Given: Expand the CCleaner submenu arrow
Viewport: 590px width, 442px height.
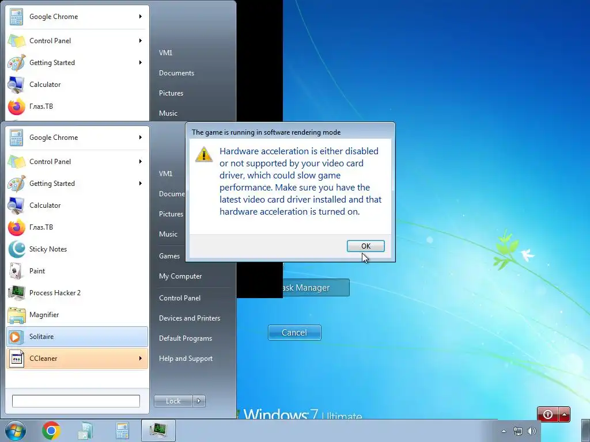Looking at the screenshot, I should pos(141,358).
